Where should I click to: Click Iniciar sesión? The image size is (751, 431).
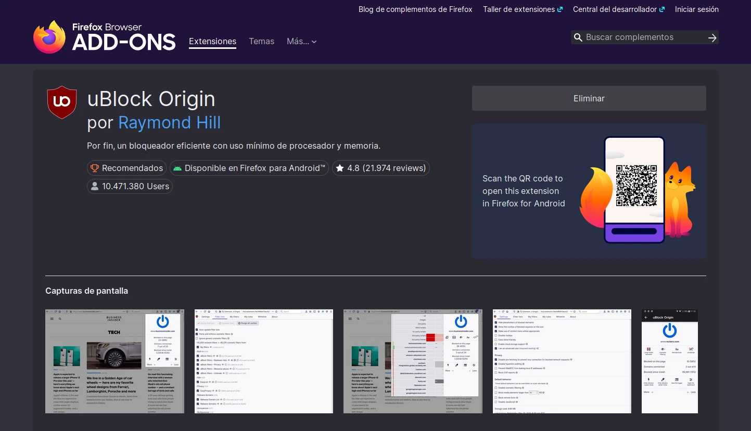click(697, 9)
